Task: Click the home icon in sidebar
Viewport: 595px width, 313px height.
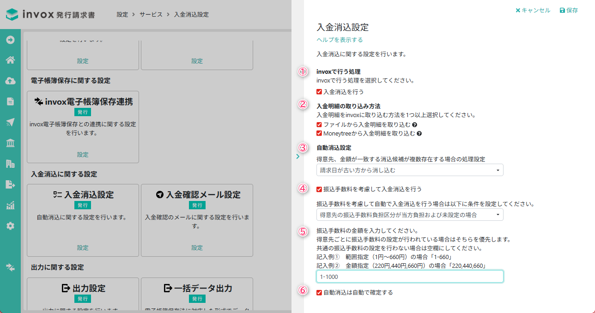Action: [x=10, y=60]
